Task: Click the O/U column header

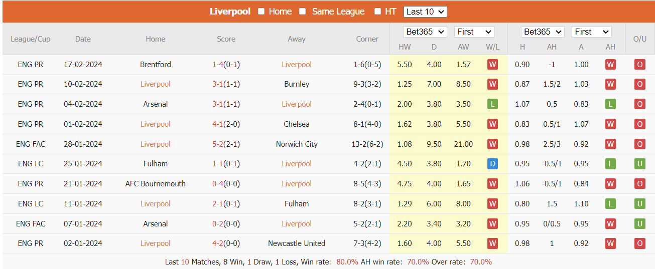Action: pos(639,39)
